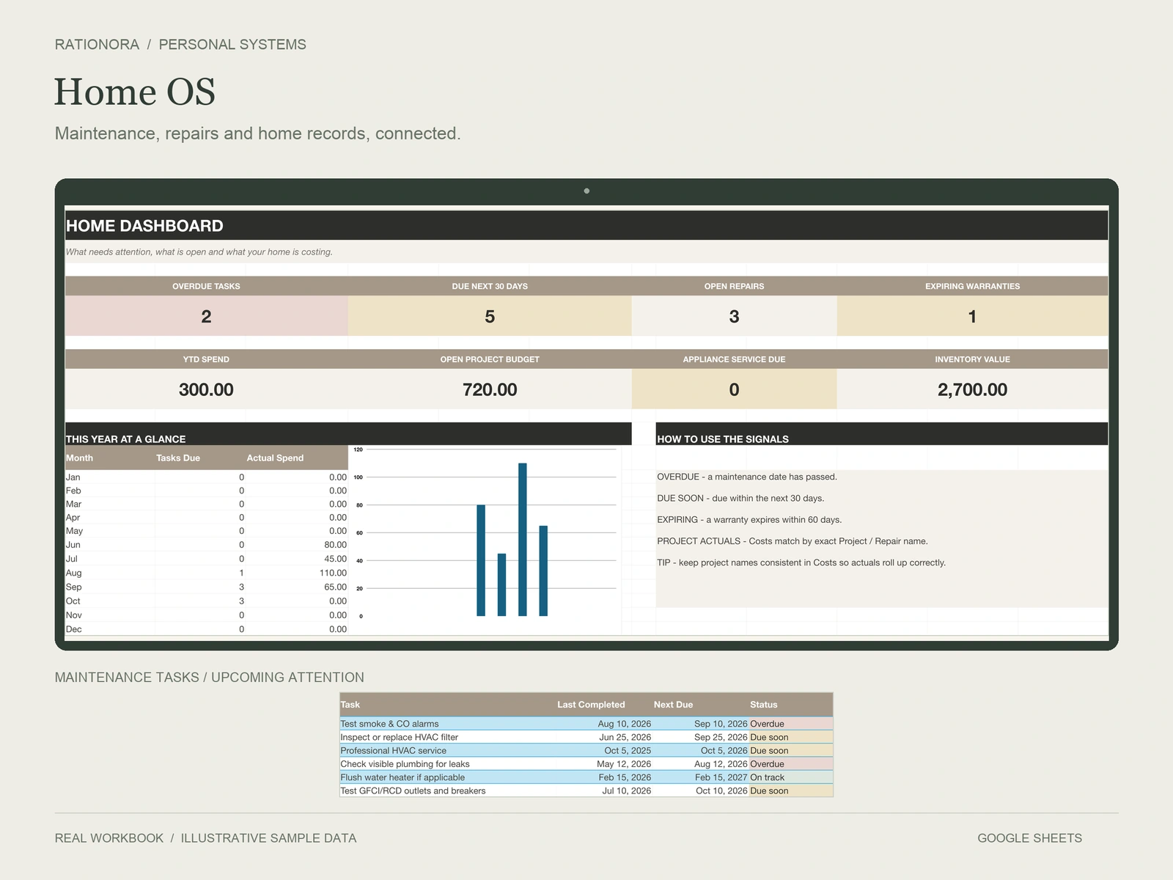Image resolution: width=1173 pixels, height=880 pixels.
Task: Select the due next 30 days value 5
Action: click(x=490, y=316)
